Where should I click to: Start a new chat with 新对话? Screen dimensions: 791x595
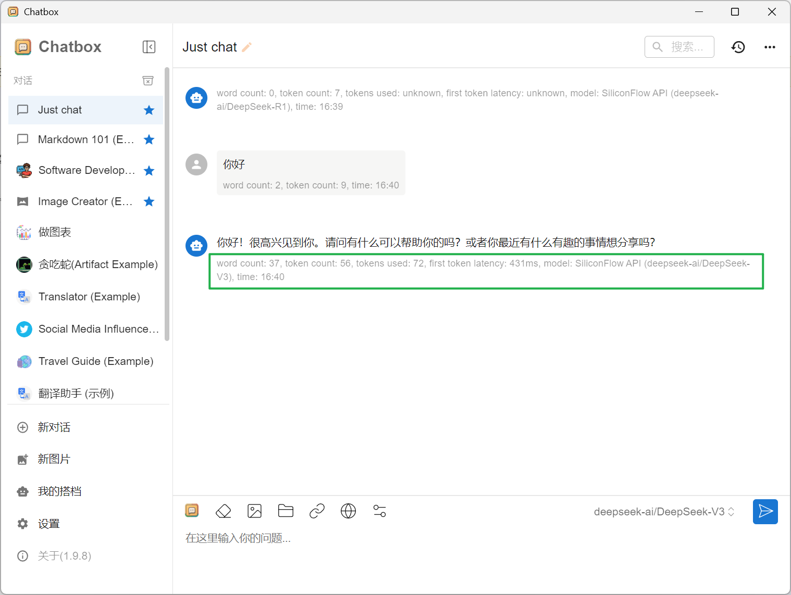pos(85,427)
